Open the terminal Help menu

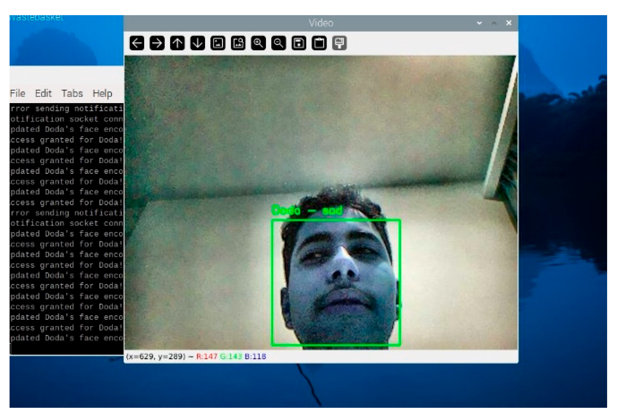[102, 94]
